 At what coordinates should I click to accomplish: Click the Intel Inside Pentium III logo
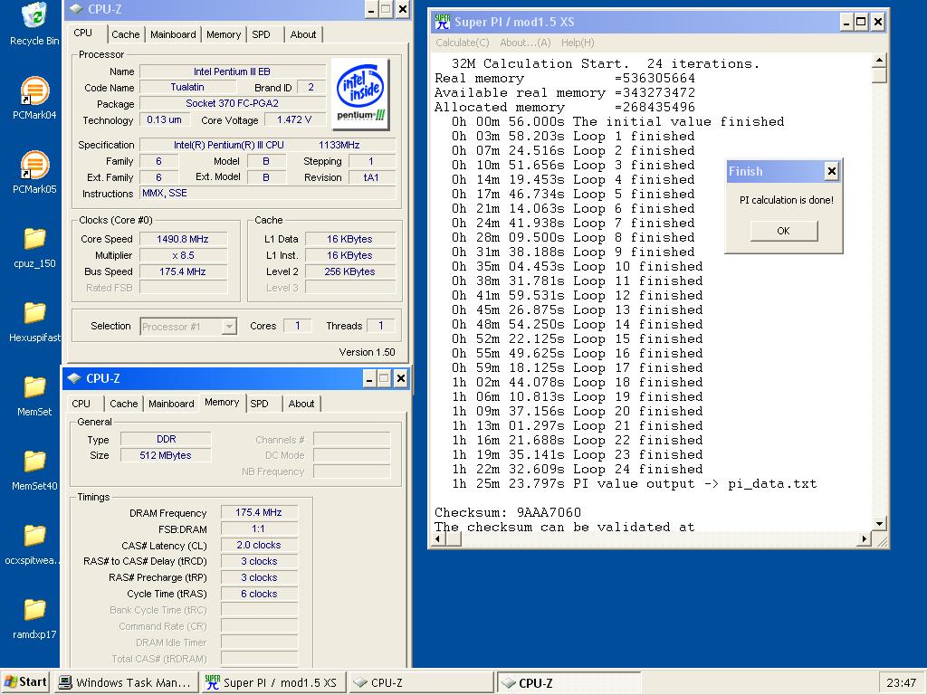pos(360,93)
